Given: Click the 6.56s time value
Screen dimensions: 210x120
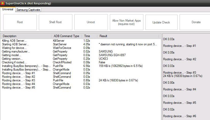Looking at the screenshot, I should (87, 66).
